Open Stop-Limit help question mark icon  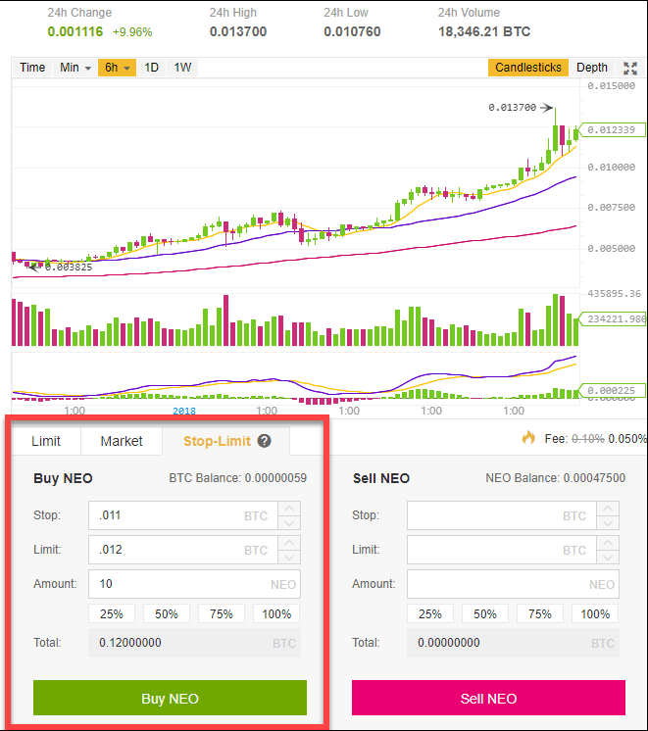tap(264, 441)
